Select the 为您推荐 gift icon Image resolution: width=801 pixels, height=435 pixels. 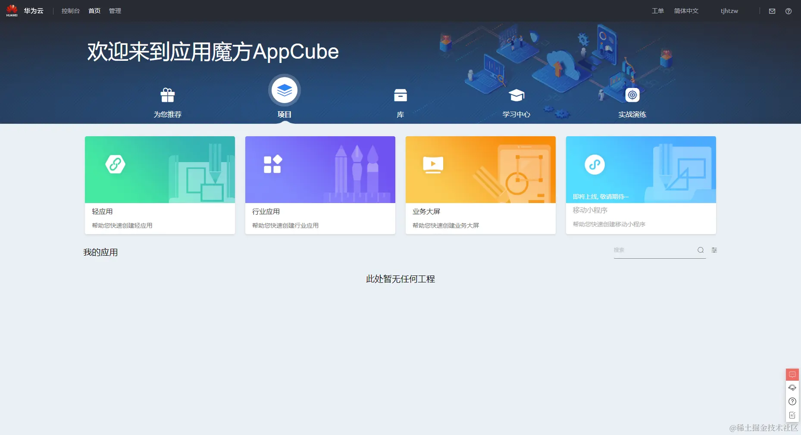(168, 95)
